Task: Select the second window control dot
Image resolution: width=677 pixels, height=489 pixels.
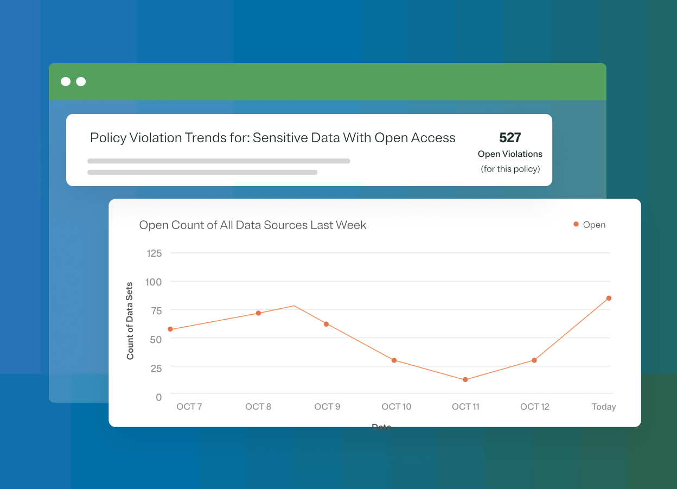Action: point(80,81)
